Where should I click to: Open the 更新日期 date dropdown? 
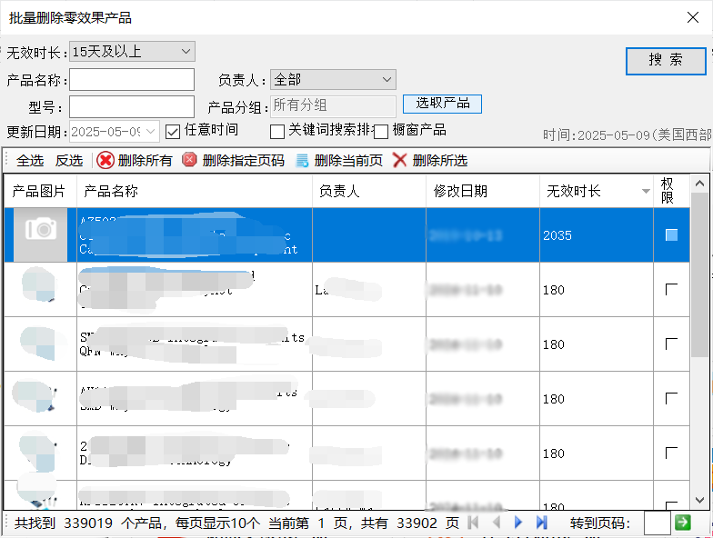click(x=150, y=132)
